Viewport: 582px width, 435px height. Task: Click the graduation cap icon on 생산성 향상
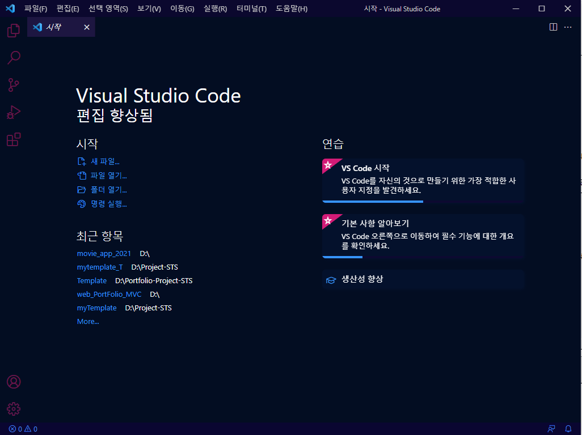click(331, 280)
